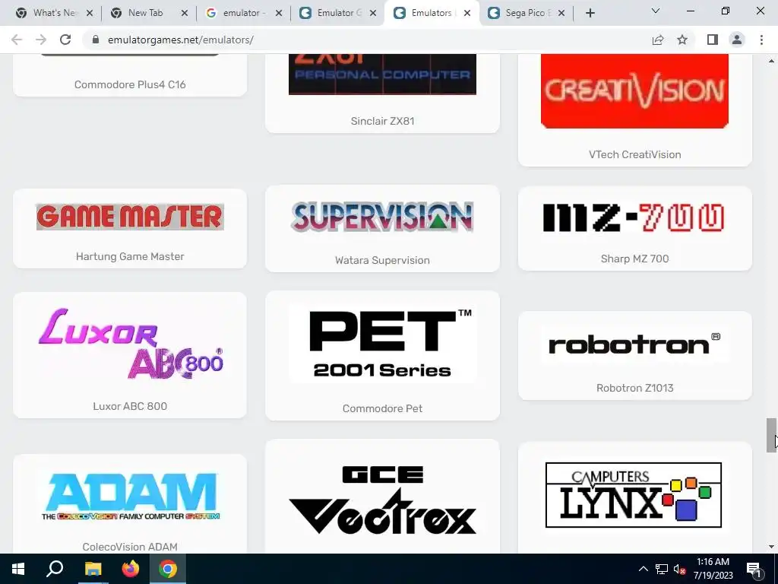The image size is (778, 584).
Task: Open the Camputers Lynx logo
Action: [x=634, y=495]
